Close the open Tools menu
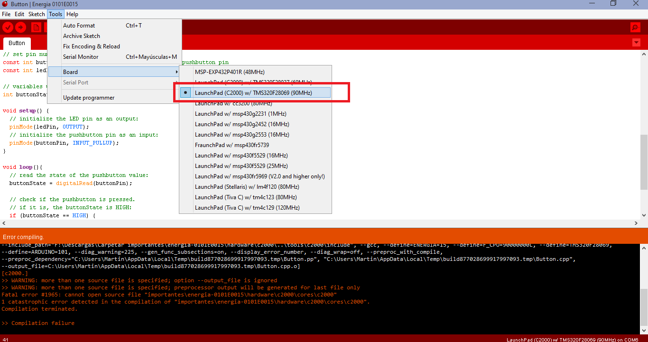 pyautogui.click(x=56, y=14)
